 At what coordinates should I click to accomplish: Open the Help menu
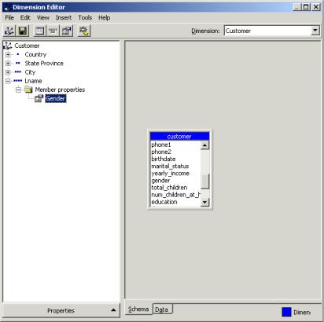pyautogui.click(x=104, y=18)
